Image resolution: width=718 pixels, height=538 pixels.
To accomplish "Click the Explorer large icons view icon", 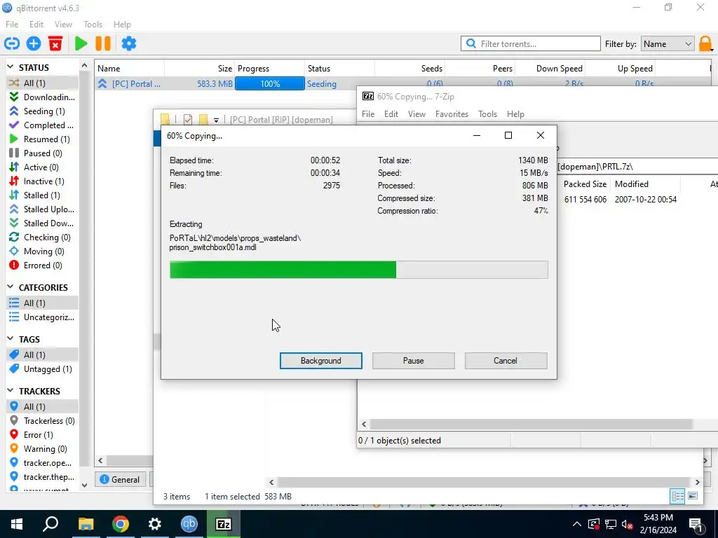I will click(693, 496).
